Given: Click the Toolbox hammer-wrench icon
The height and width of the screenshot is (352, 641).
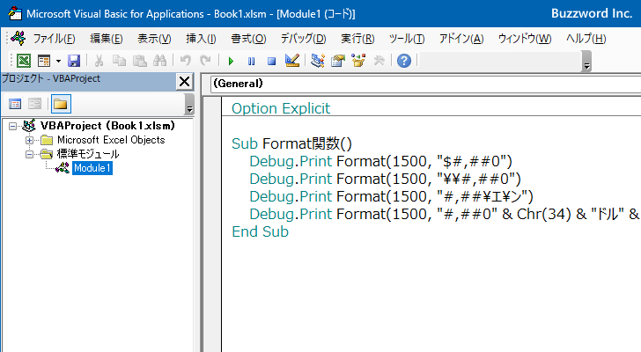Looking at the screenshot, I should point(379,61).
